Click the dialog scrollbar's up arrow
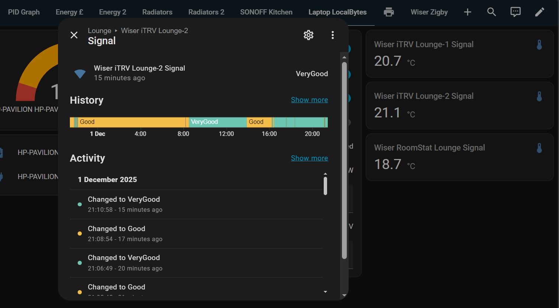 pos(344,57)
